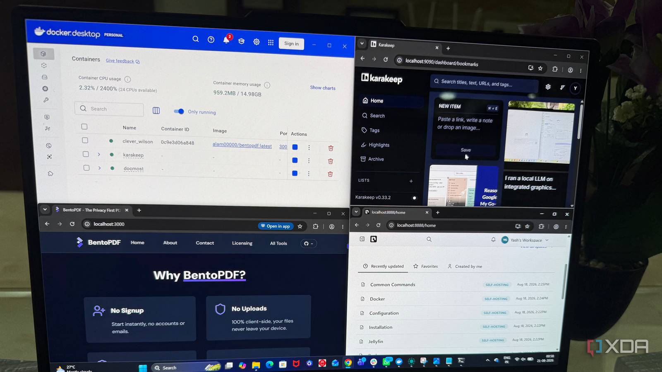Check the karakeep container checkbox
The width and height of the screenshot is (662, 372).
pos(86,154)
